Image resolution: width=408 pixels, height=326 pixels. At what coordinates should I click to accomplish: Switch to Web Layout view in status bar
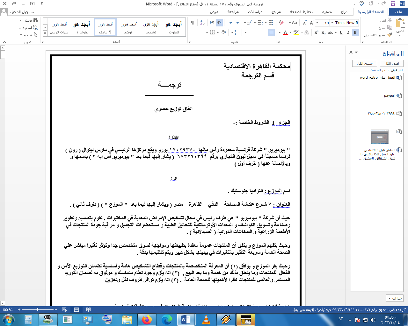(x=64, y=309)
